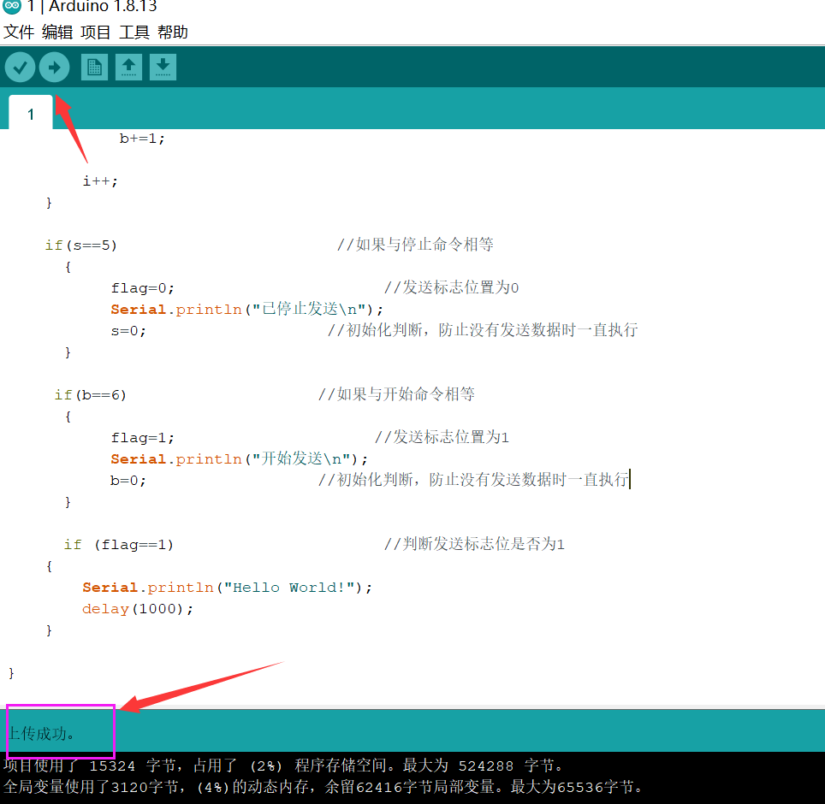Click the line i++;
Image resolution: width=825 pixels, height=804 pixels.
100,180
